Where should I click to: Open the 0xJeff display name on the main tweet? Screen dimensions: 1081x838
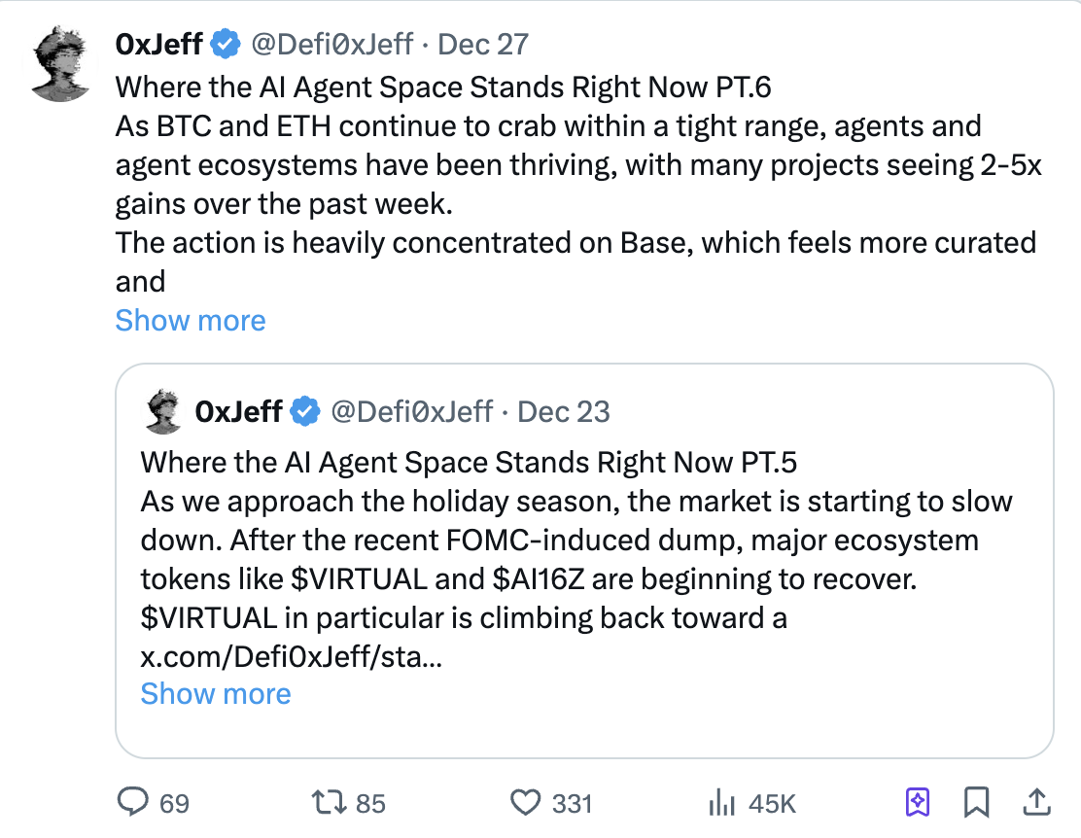click(158, 44)
